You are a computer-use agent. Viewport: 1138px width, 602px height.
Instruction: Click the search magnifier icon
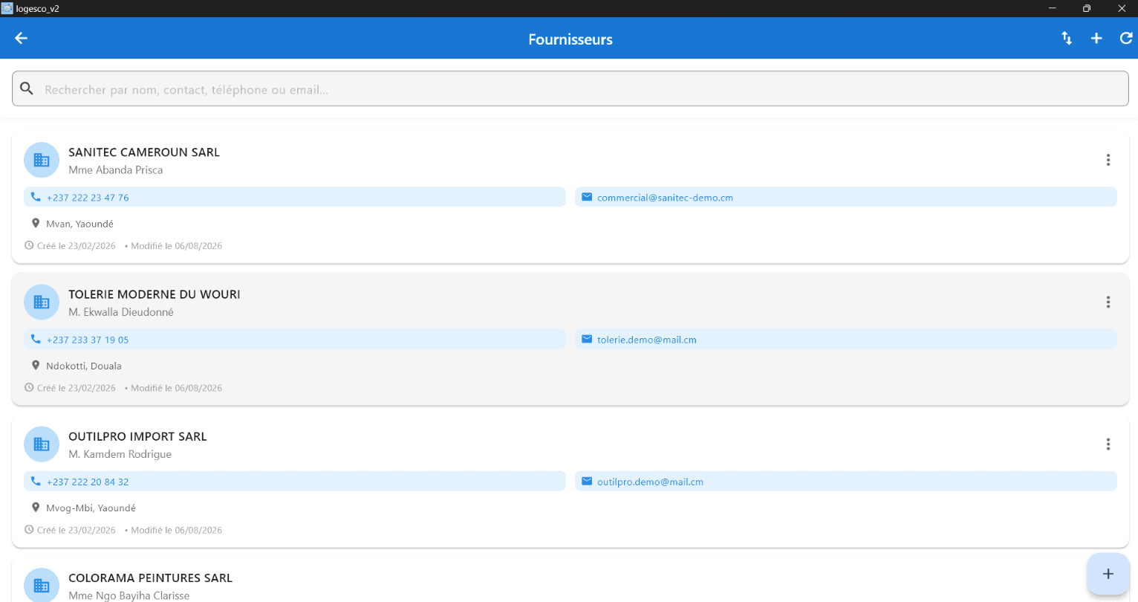coord(27,88)
